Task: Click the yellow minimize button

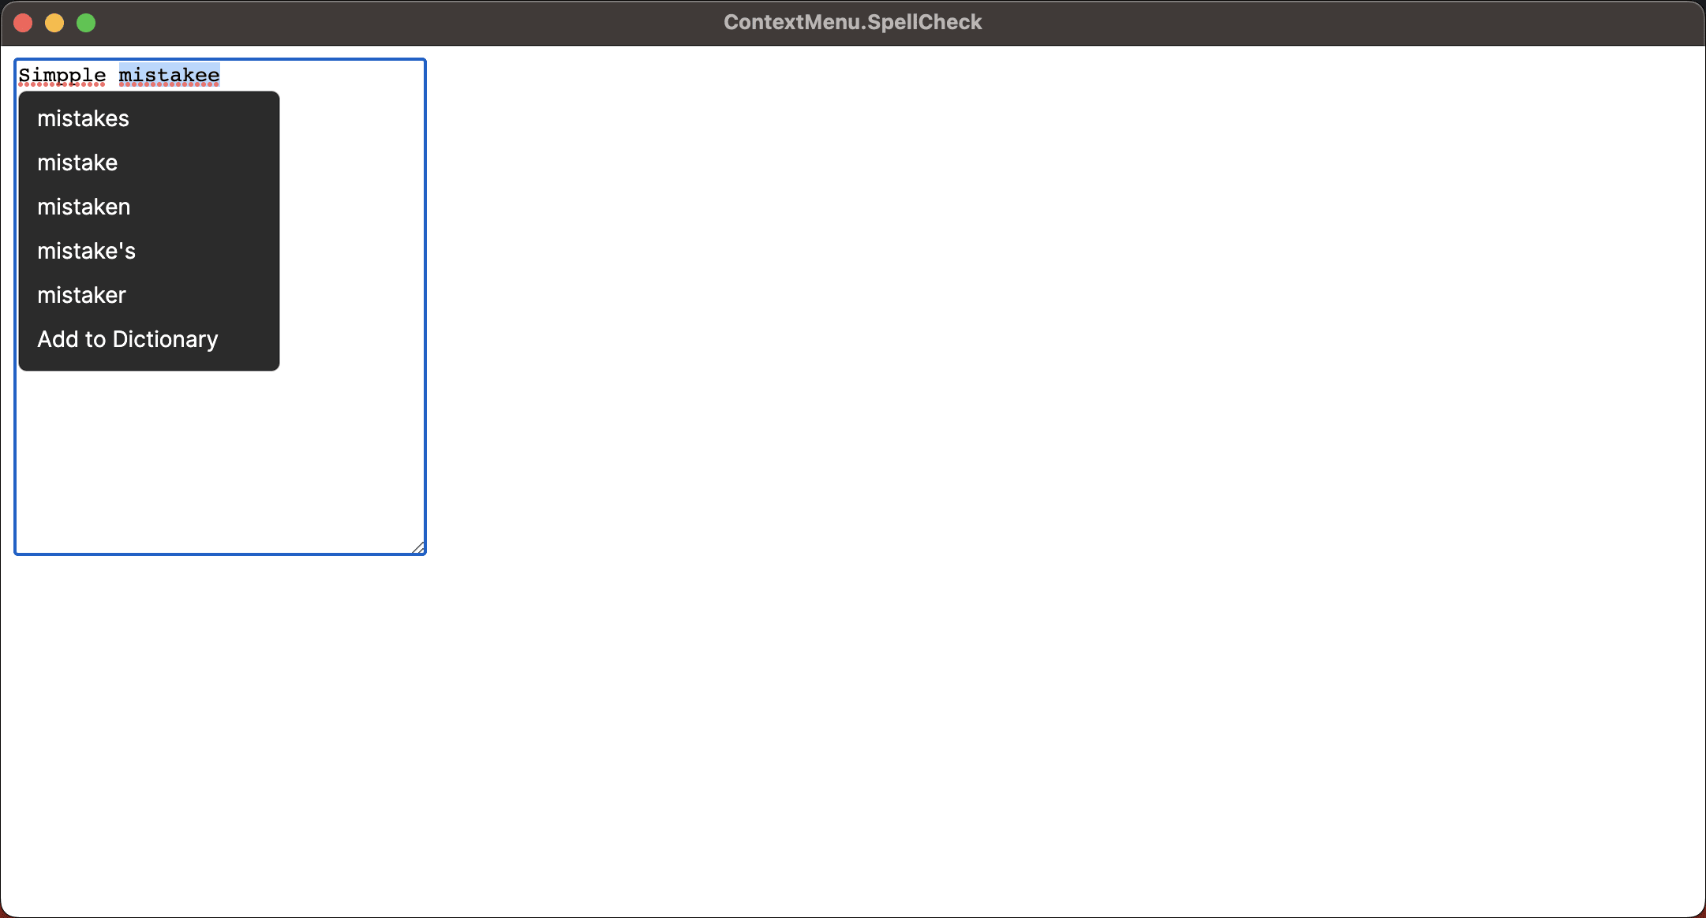Action: pyautogui.click(x=53, y=21)
